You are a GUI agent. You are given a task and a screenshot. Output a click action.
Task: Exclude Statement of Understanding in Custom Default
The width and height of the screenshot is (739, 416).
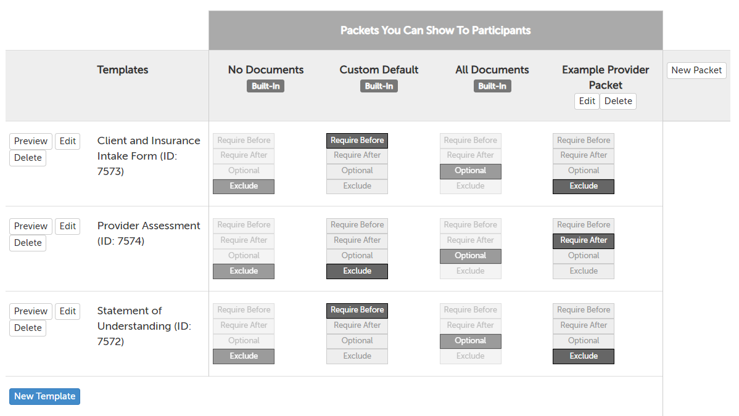click(357, 356)
